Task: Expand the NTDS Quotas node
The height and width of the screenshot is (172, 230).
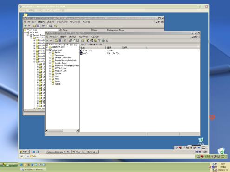Action: (x=50, y=68)
